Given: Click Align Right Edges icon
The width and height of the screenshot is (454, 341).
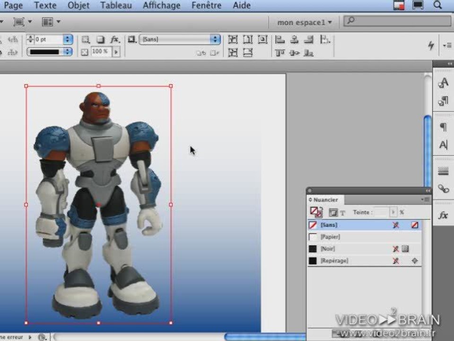Looking at the screenshot, I should tap(309, 39).
